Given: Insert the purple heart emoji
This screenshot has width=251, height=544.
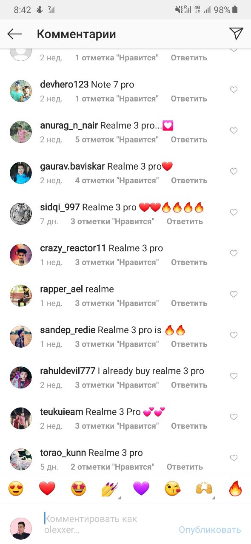Looking at the screenshot, I should coord(141,489).
